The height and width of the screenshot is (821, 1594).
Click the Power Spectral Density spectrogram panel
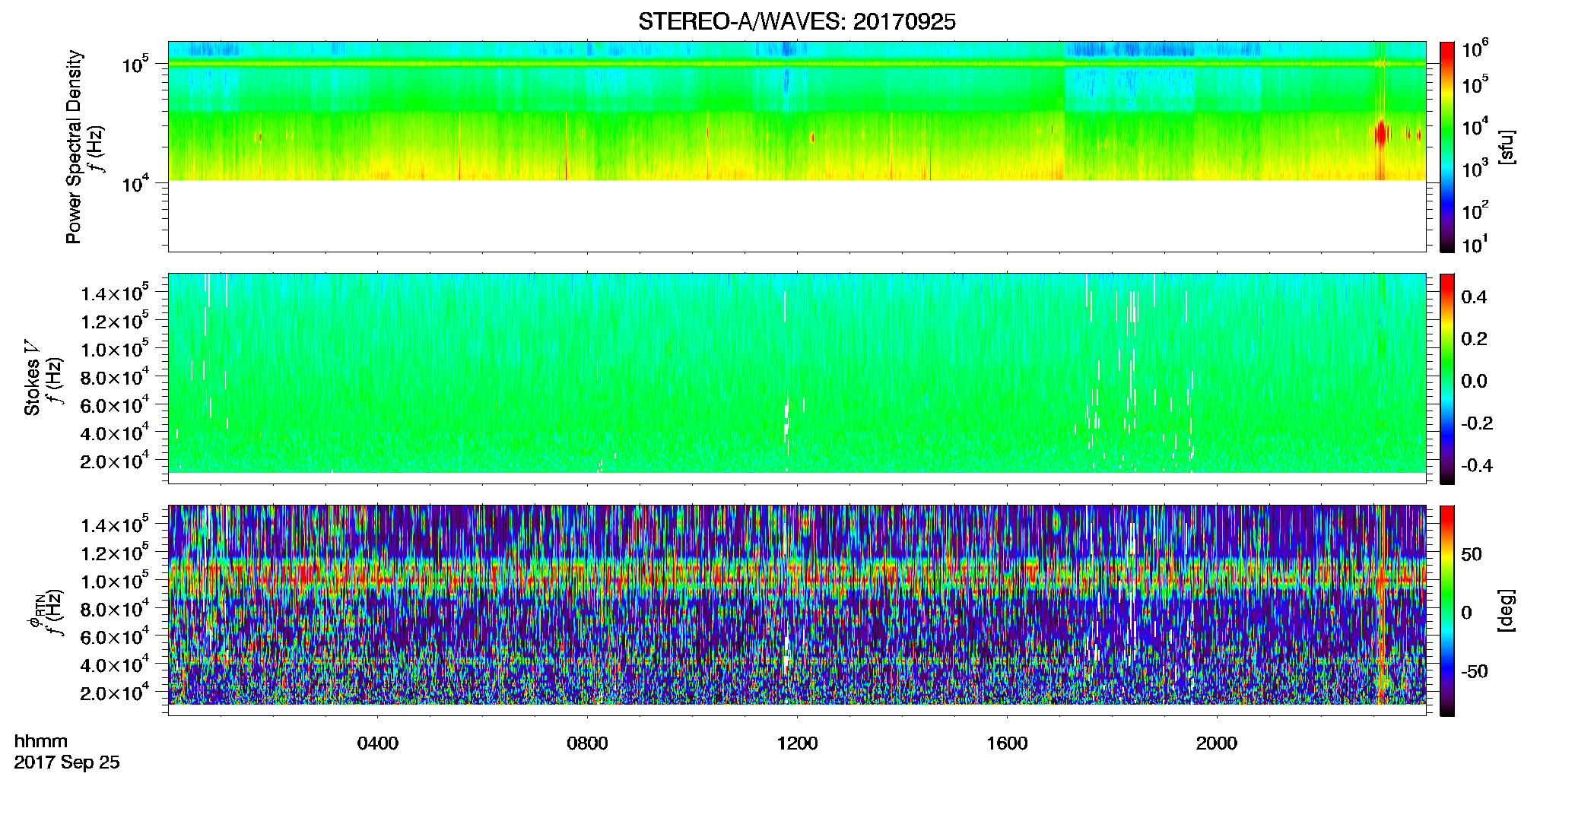click(x=797, y=147)
